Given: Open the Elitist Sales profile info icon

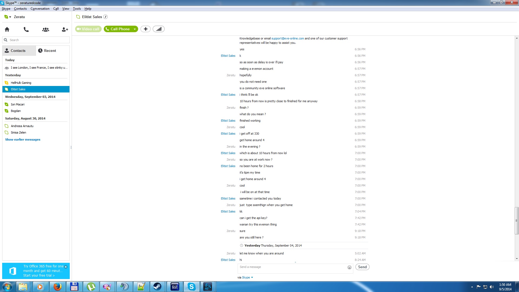Looking at the screenshot, I should click(105, 17).
